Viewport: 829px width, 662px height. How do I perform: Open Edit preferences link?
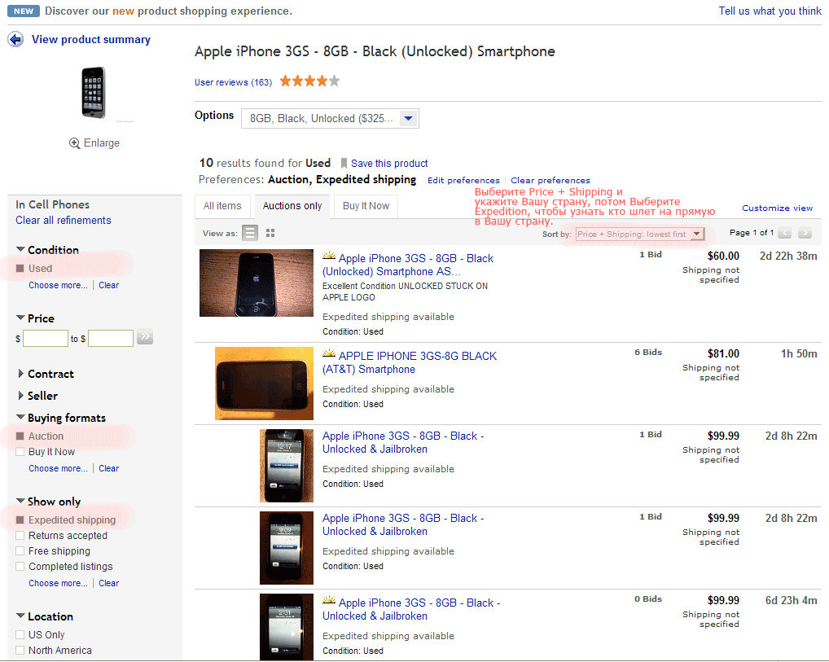[x=463, y=180]
